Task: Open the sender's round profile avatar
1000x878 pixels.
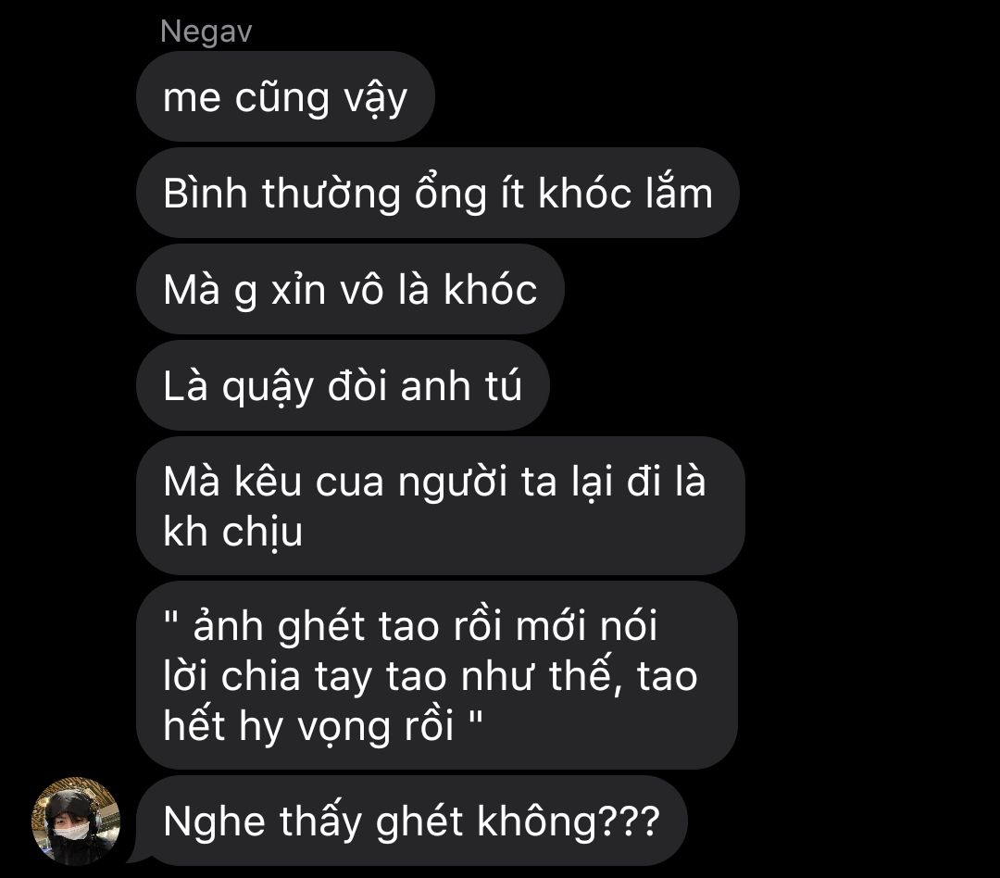Action: [x=76, y=821]
